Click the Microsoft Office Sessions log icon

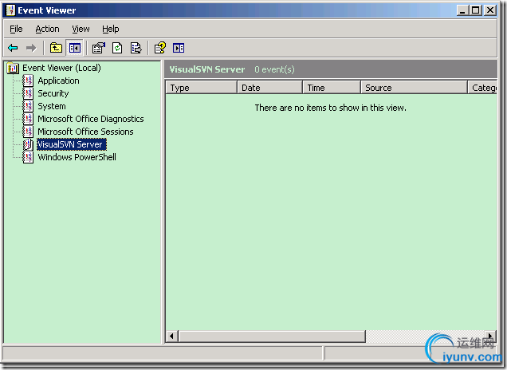click(x=29, y=132)
